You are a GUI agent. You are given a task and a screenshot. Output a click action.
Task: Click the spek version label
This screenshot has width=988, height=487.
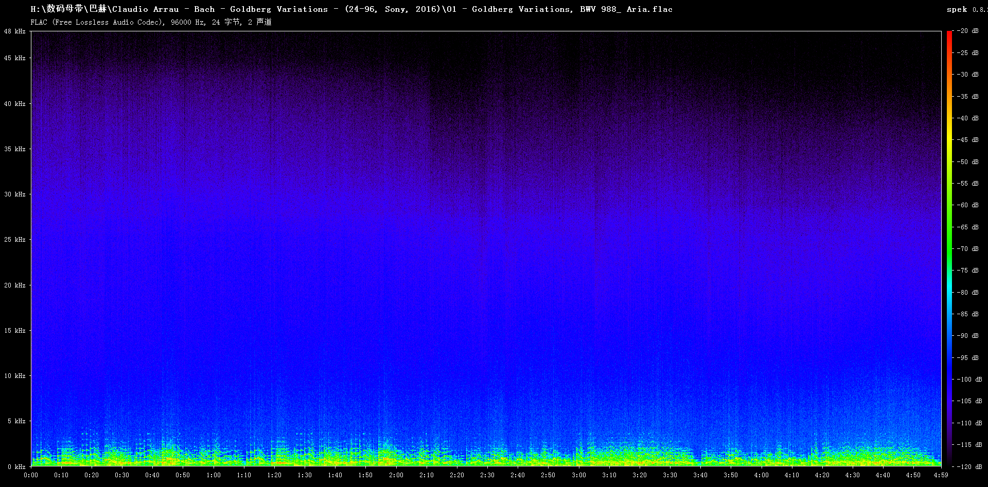coord(966,9)
